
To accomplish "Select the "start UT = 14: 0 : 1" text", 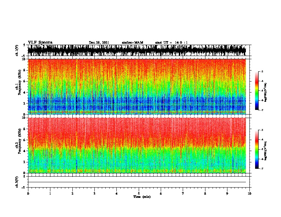I will coord(171,43).
